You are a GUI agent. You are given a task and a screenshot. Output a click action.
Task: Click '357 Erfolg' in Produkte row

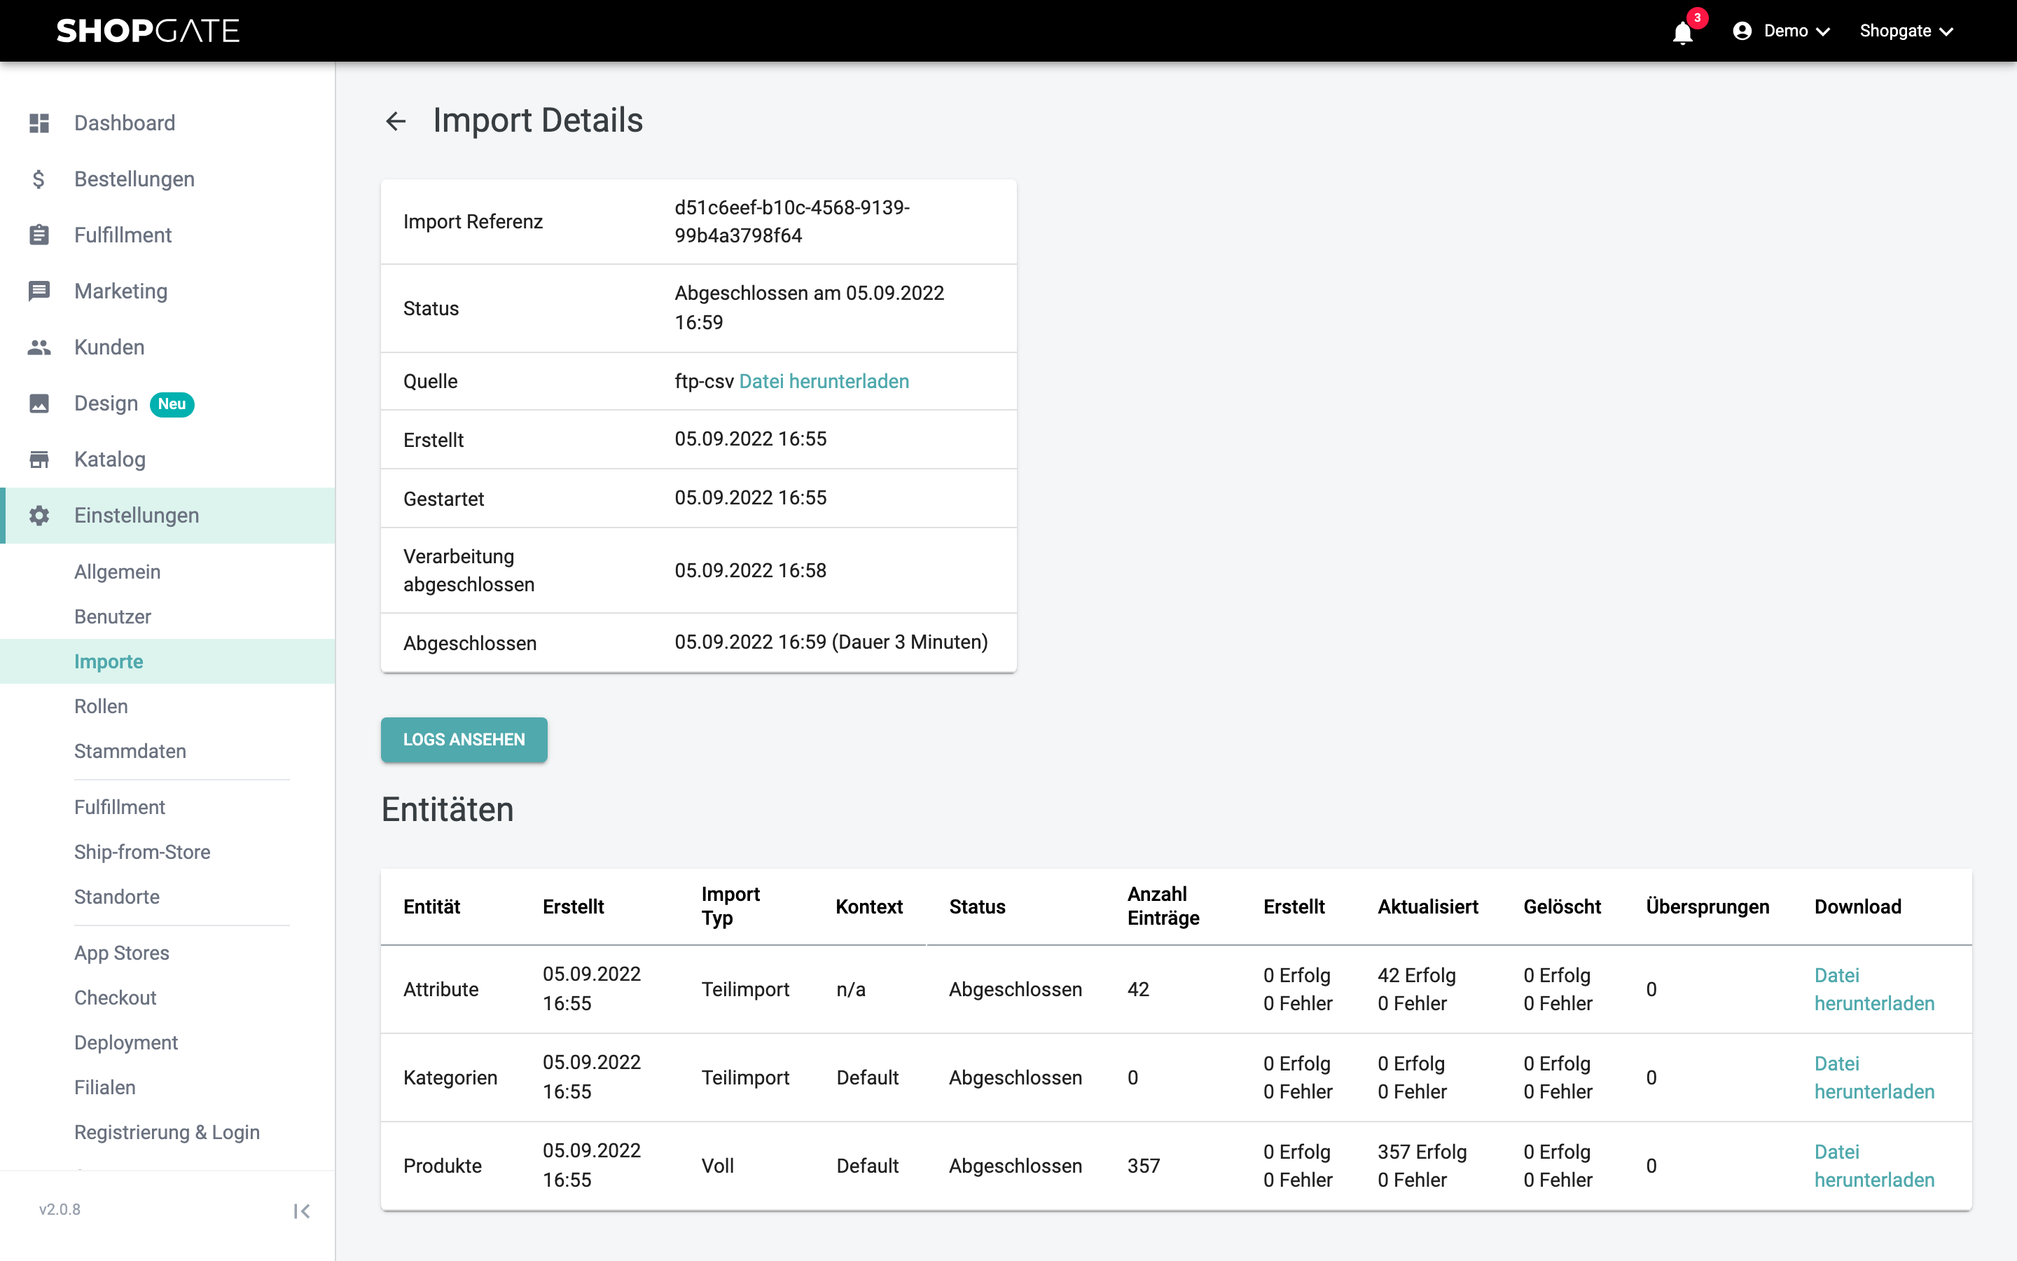[1422, 1152]
